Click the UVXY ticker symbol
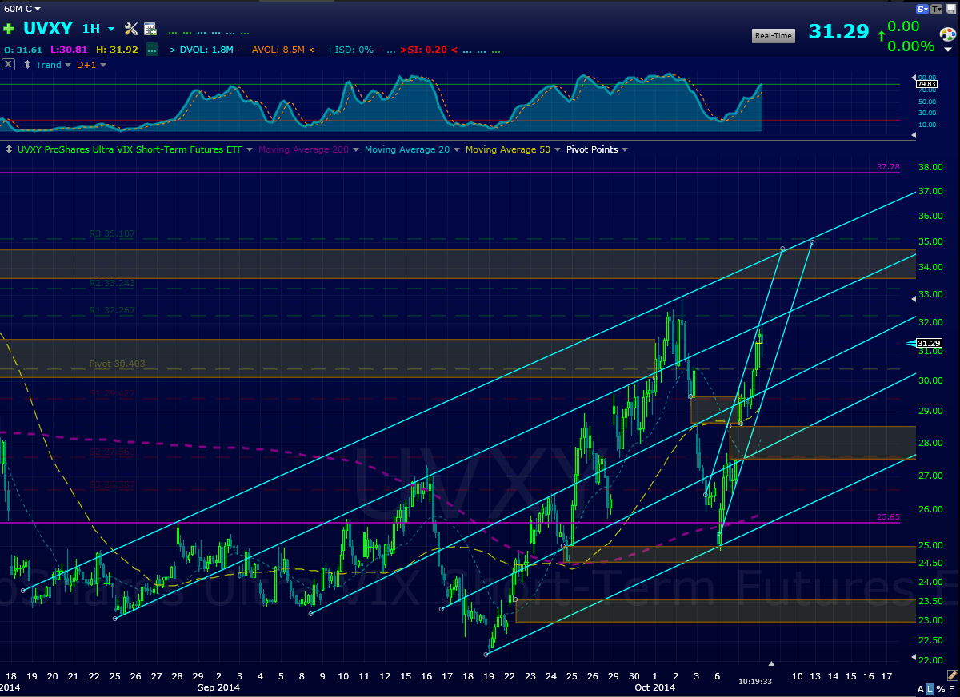The image size is (960, 697). pos(48,29)
